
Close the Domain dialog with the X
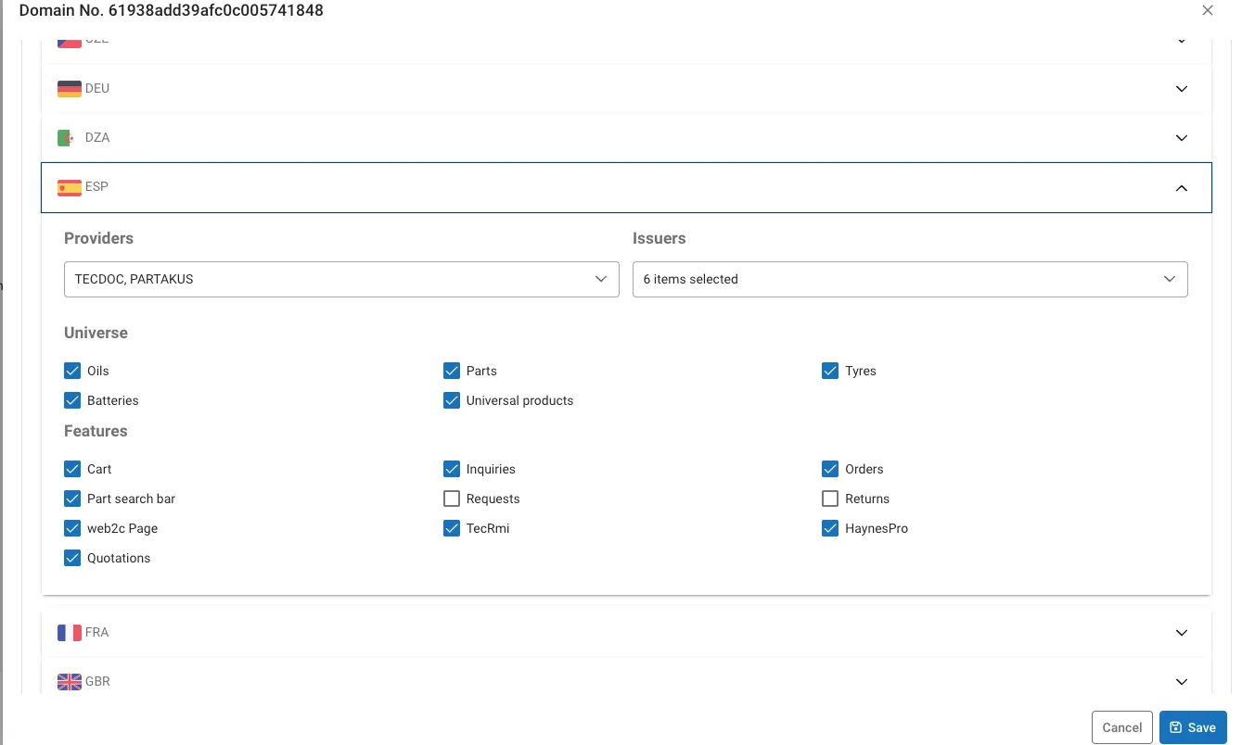click(x=1207, y=11)
